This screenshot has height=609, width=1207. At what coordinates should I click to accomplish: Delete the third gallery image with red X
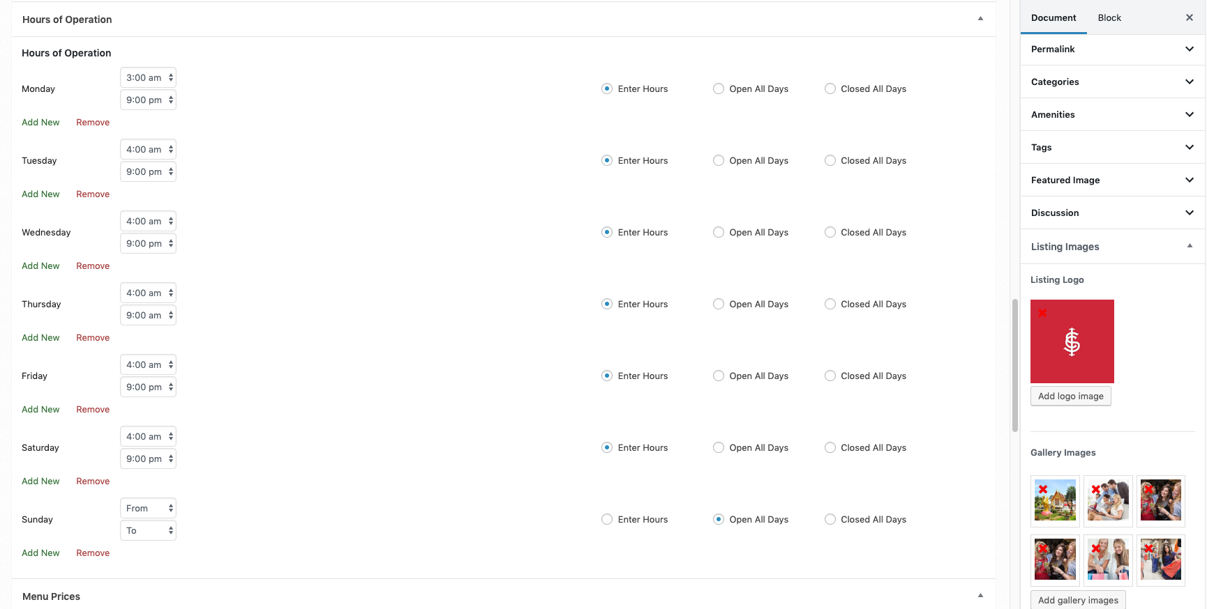(1148, 489)
